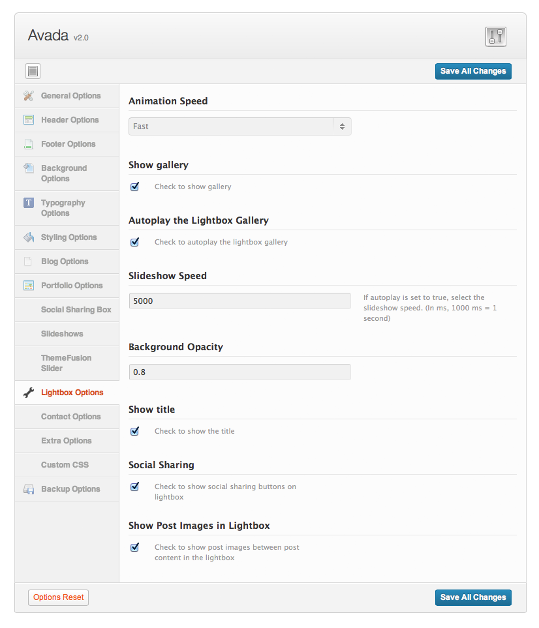This screenshot has width=539, height=628.
Task: Uncheck Show Post Images in Lightbox
Action: click(x=135, y=547)
